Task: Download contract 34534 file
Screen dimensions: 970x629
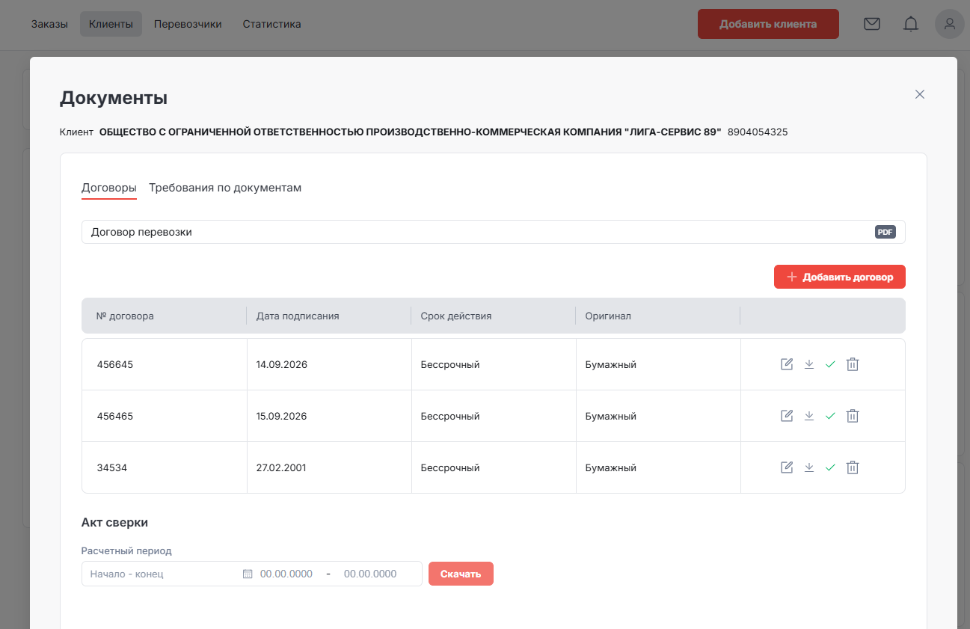Action: (x=808, y=467)
